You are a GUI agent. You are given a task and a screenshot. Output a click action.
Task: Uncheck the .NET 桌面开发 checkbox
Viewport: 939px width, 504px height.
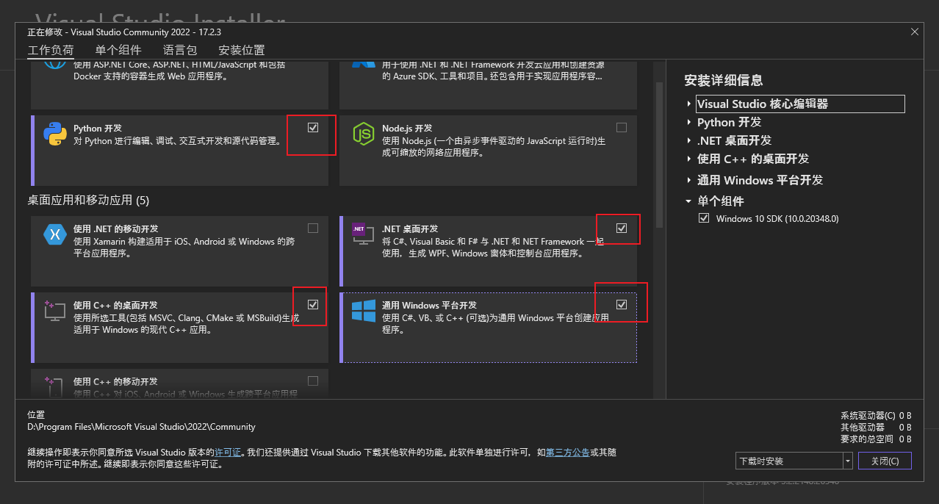[x=622, y=228]
